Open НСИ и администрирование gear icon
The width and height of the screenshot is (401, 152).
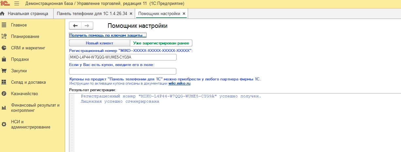4,124
